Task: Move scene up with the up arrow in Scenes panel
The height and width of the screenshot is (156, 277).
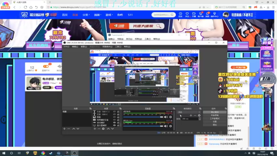Action: 74,129
